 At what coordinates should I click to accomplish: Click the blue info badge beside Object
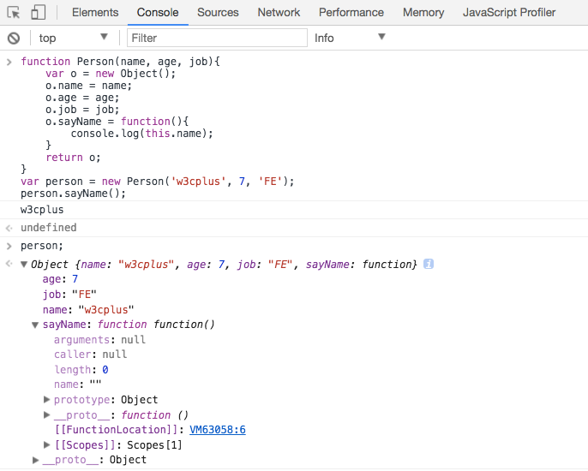429,264
